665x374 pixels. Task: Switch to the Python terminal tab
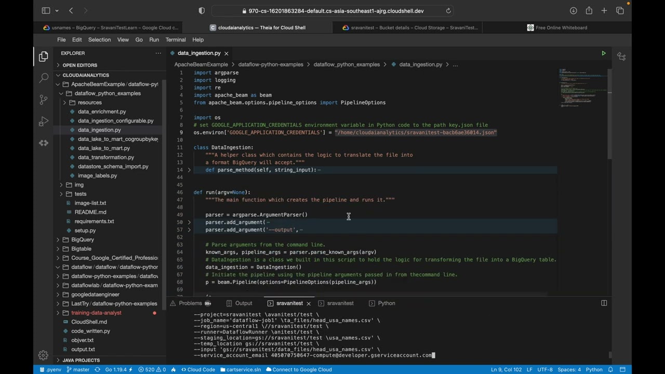coord(382,303)
